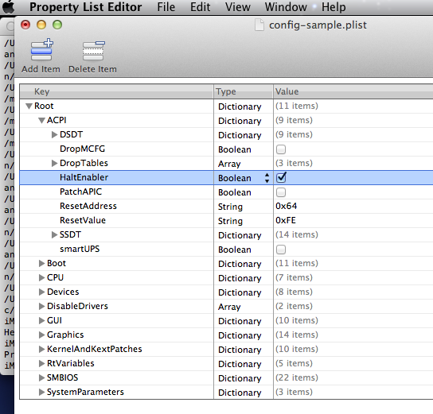Uncheck the HaltEnabler checkbox
The width and height of the screenshot is (433, 414).
tap(281, 177)
